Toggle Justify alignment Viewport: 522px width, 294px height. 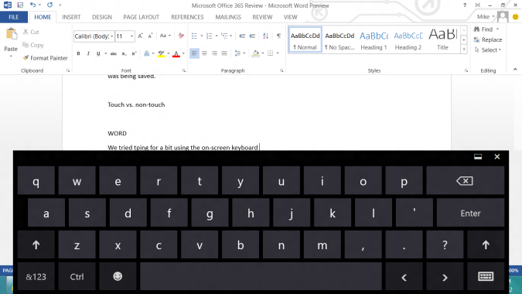(224, 53)
